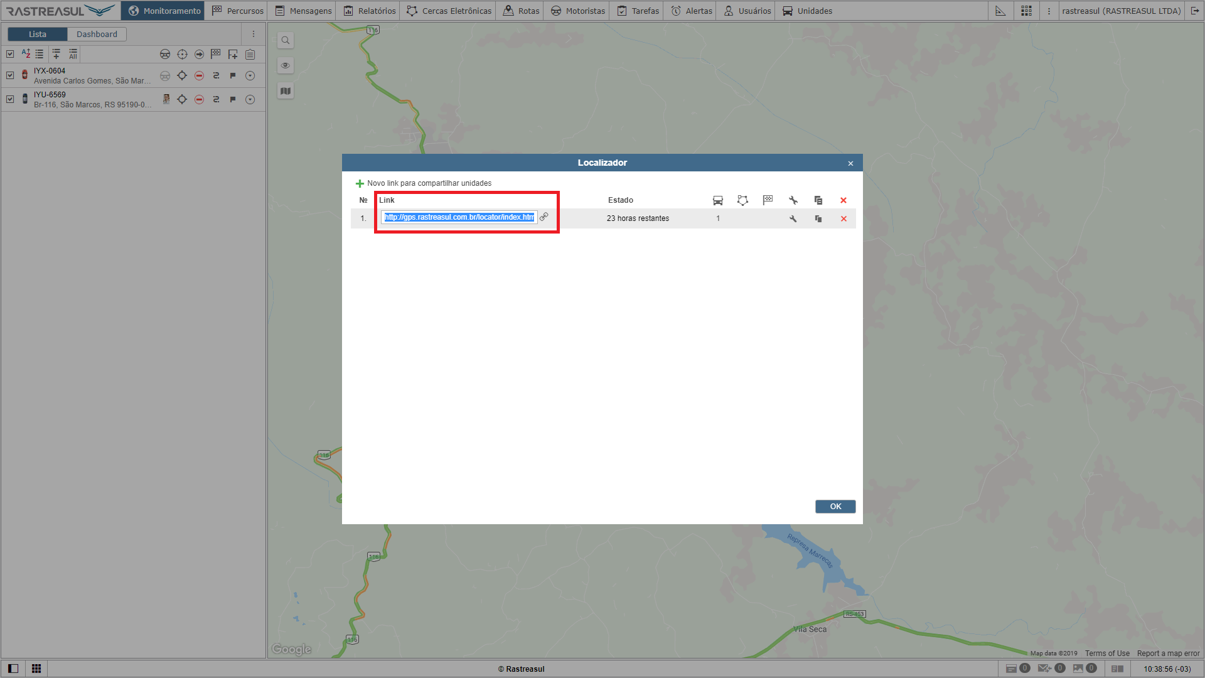
Task: Click the logout icon at top right
Action: click(x=1195, y=11)
